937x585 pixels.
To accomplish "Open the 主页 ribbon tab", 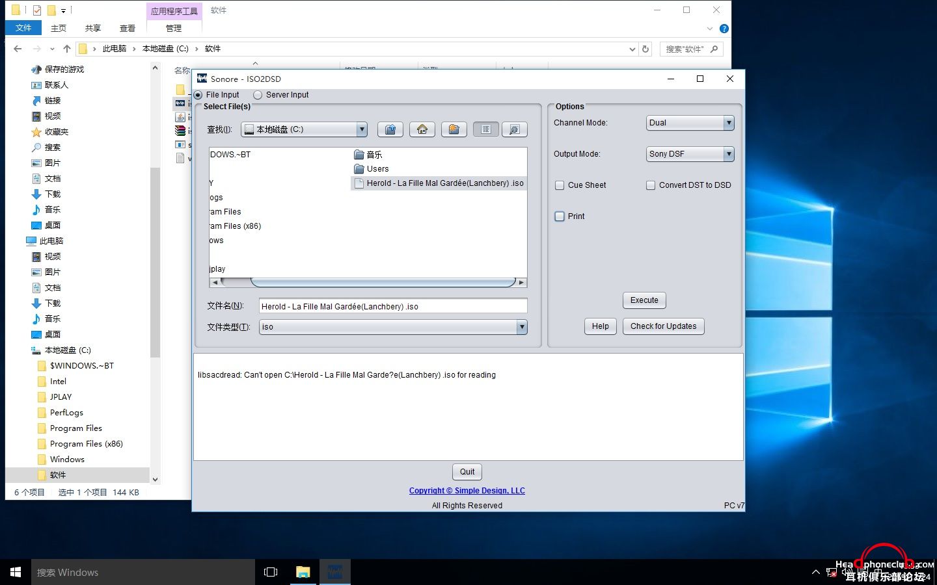I will (x=59, y=28).
